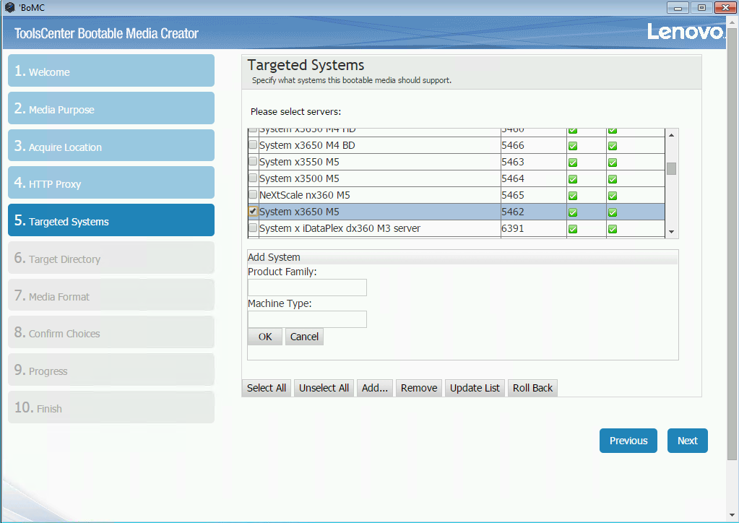Click the server list scroll down arrow
739x523 pixels.
(x=672, y=232)
